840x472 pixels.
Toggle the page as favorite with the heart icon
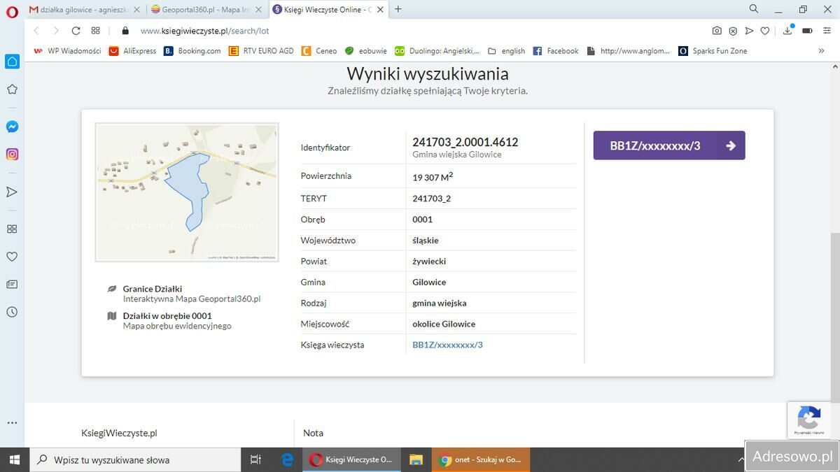click(x=764, y=31)
